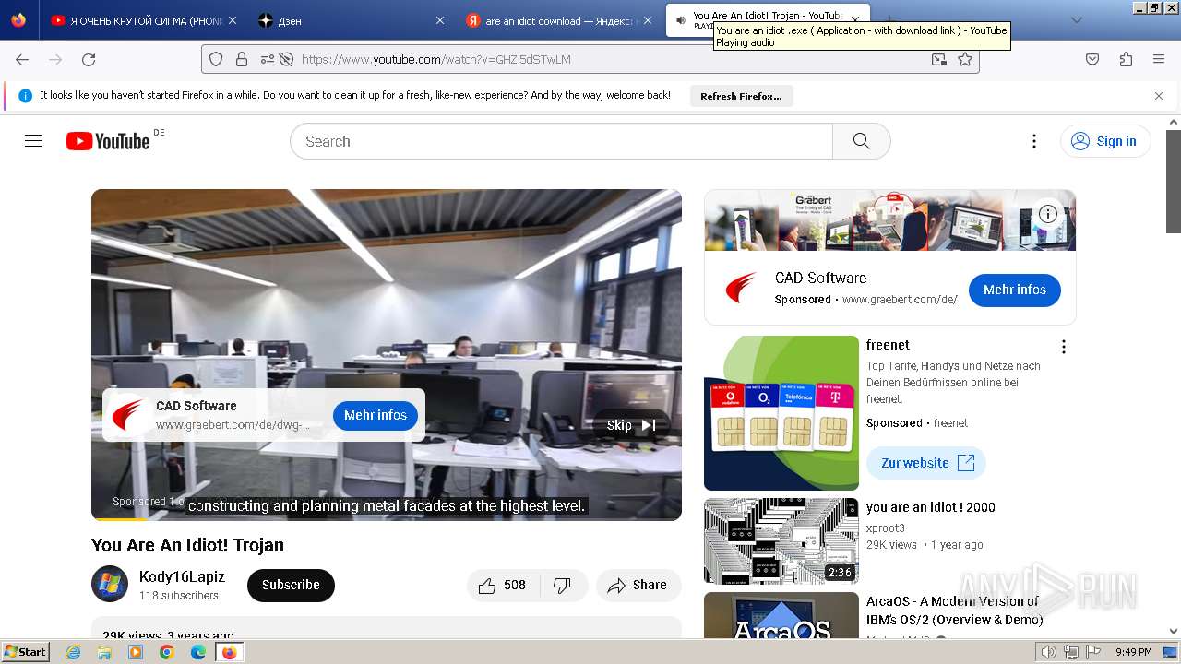
Task: Close the Yandex search tab
Action: pyautogui.click(x=647, y=20)
